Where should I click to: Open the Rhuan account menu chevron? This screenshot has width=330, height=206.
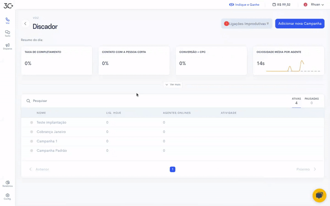[x=323, y=5]
